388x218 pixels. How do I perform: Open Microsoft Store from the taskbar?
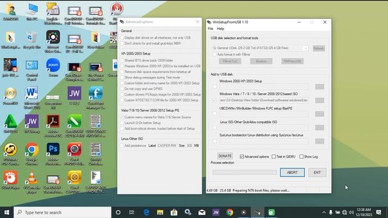point(174,213)
